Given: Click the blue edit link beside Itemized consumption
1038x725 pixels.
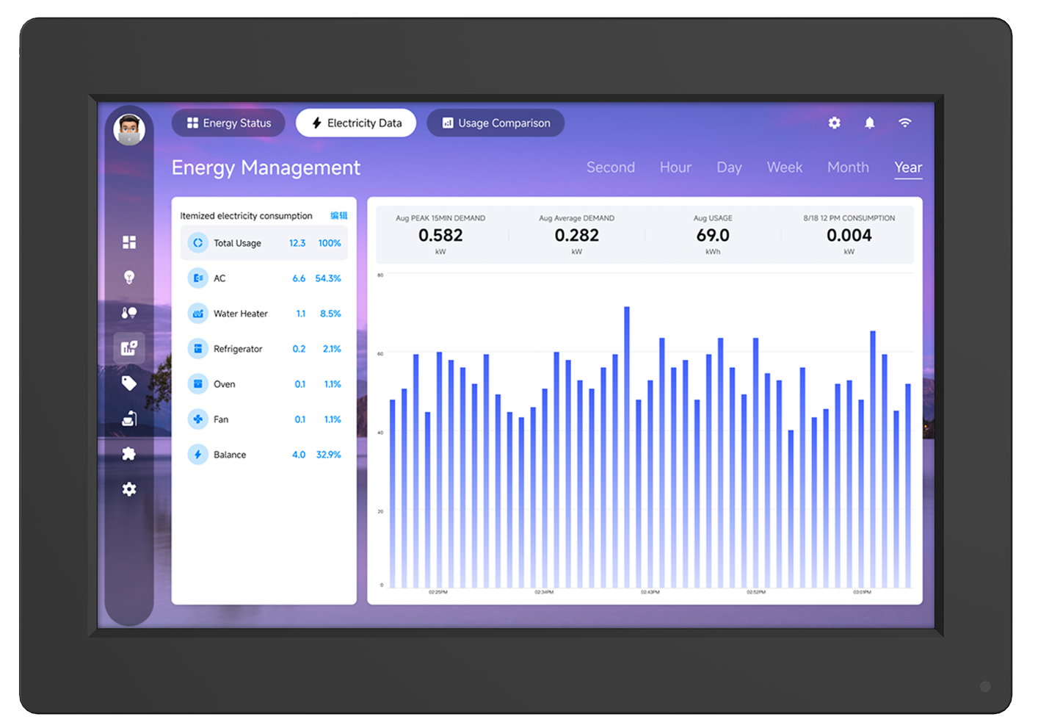Looking at the screenshot, I should coord(338,216).
